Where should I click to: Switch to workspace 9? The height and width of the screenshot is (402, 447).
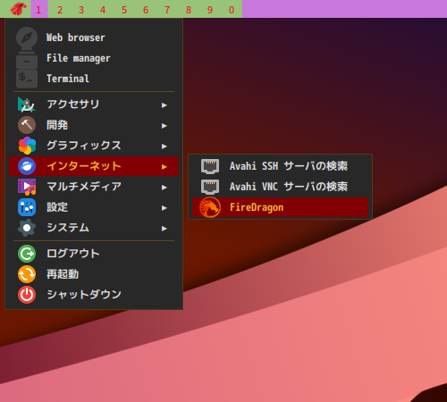click(x=210, y=10)
